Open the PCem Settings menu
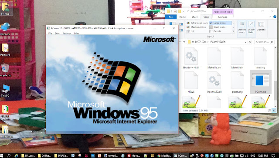The image size is (279, 158). point(67,33)
